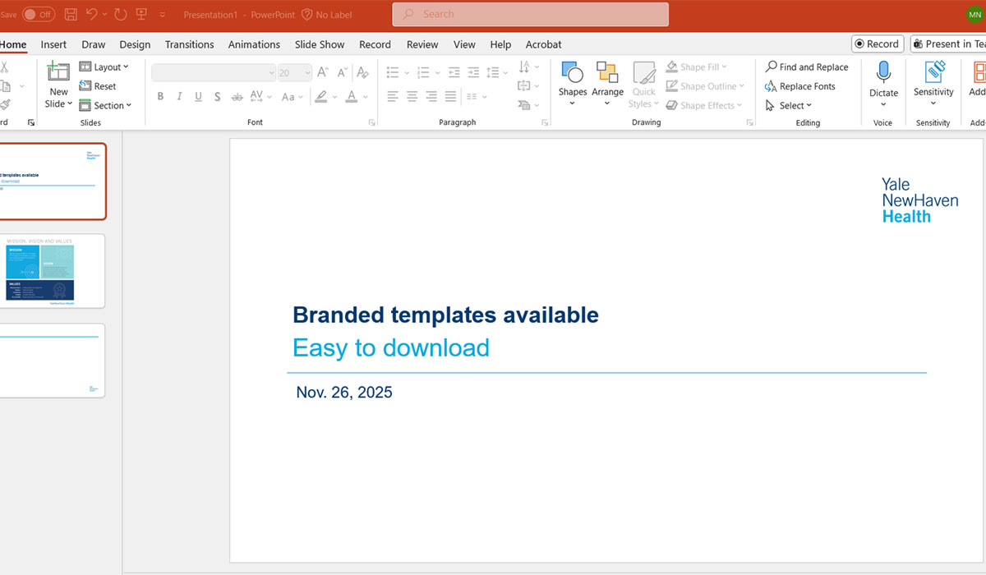Viewport: 986px width, 575px height.
Task: Open the Acrobat ribbon tab
Action: (543, 44)
